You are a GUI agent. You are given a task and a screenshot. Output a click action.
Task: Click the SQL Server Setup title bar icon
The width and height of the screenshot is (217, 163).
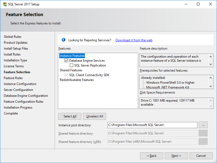point(5,4)
